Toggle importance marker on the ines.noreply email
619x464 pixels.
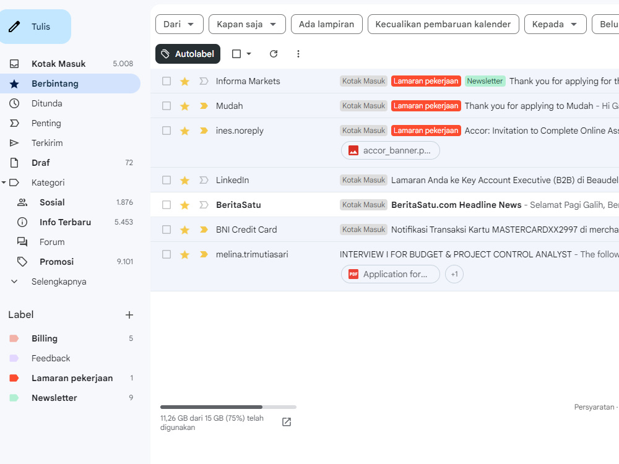[x=204, y=131]
